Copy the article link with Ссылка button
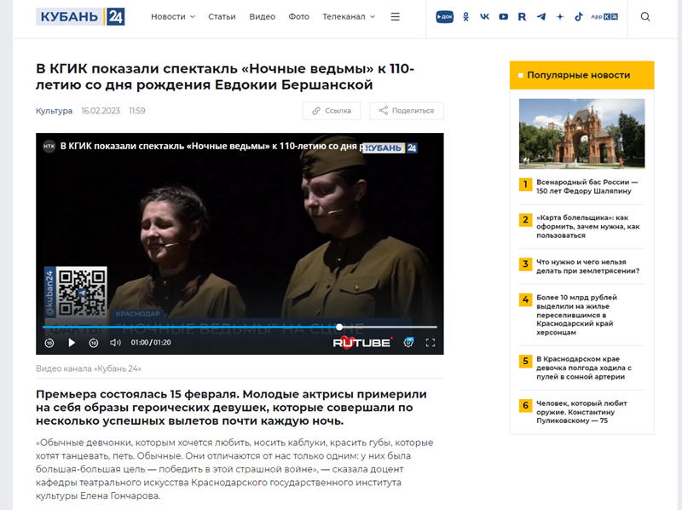Image resolution: width=682 pixels, height=510 pixels. 332,111
